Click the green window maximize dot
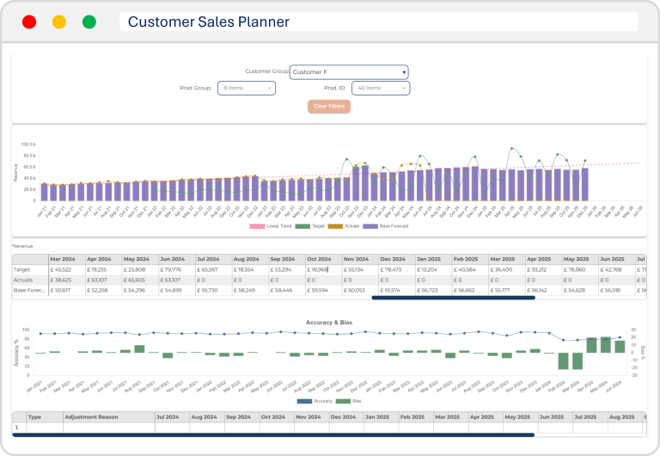The image size is (660, 456). pos(89,22)
